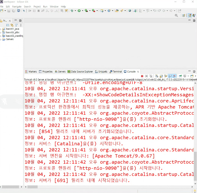
Task: Open the External Tools dropdown arrow
Action: tap(97, 11)
